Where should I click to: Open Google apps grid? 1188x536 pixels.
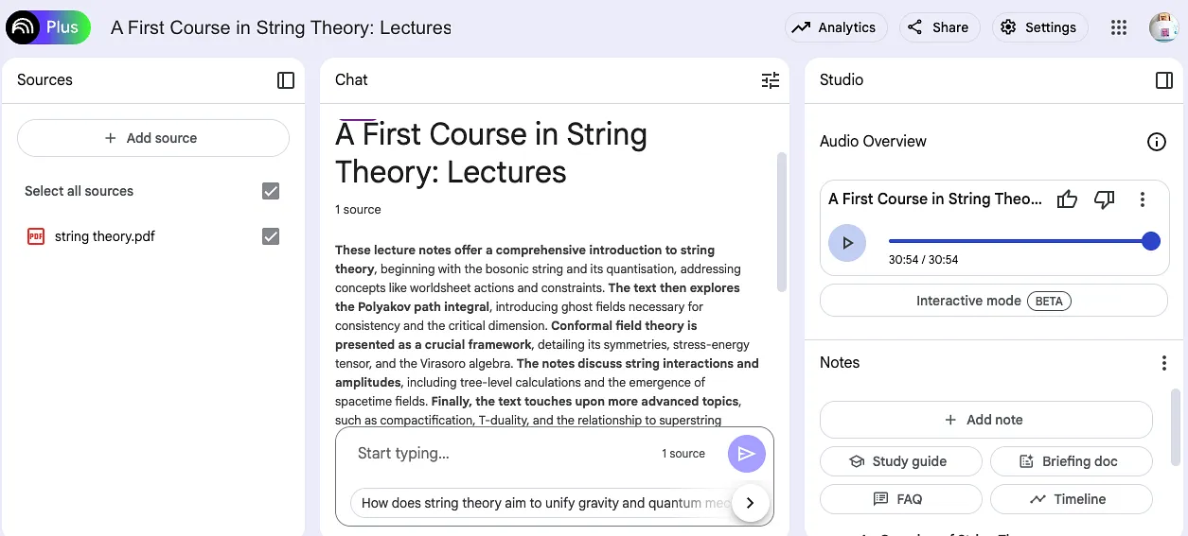pos(1119,27)
